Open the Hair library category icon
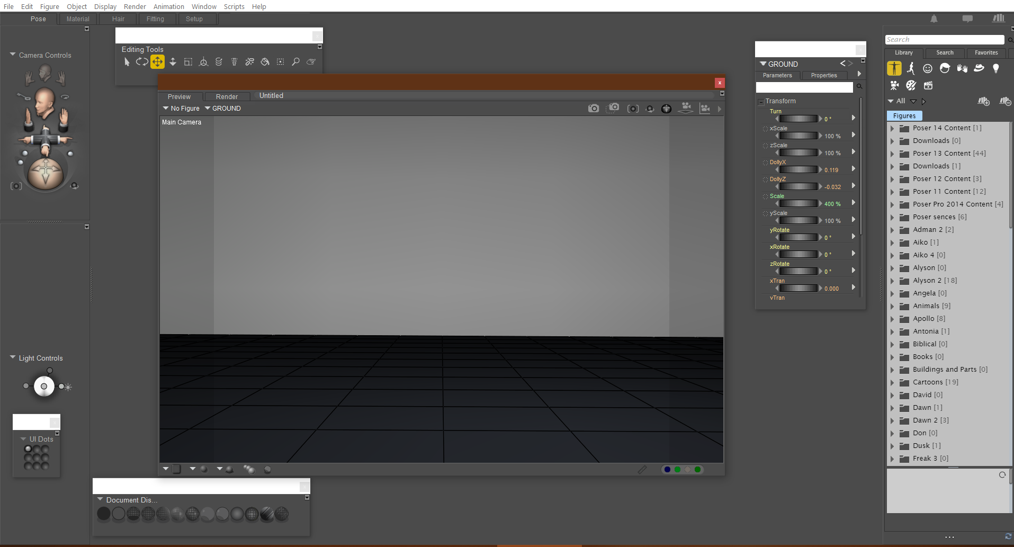 (x=945, y=68)
